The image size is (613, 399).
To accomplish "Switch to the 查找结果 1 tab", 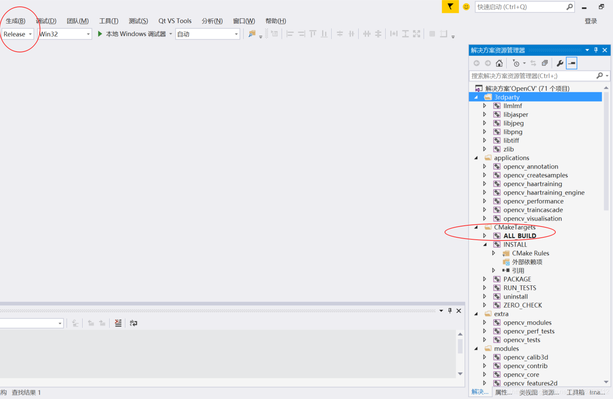I will pos(26,393).
